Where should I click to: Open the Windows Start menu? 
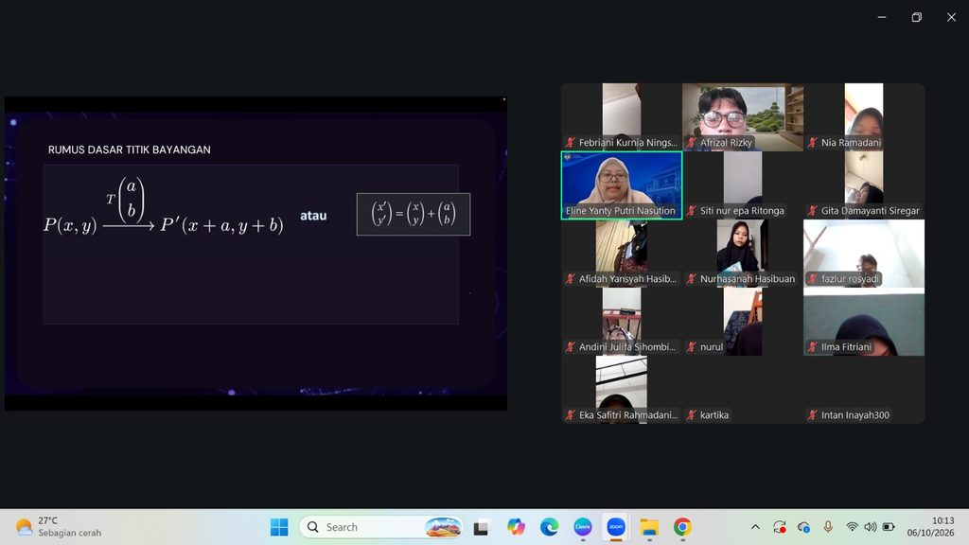click(x=279, y=527)
